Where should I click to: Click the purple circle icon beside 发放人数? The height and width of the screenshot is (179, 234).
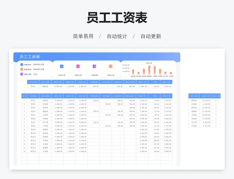click(22, 74)
